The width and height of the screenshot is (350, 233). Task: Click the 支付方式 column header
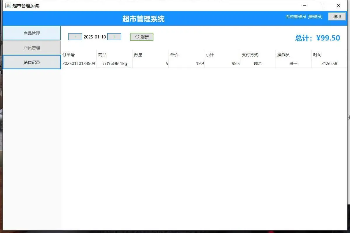(x=250, y=55)
